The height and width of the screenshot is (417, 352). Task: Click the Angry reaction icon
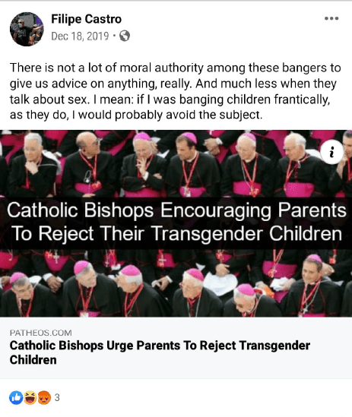point(44,397)
